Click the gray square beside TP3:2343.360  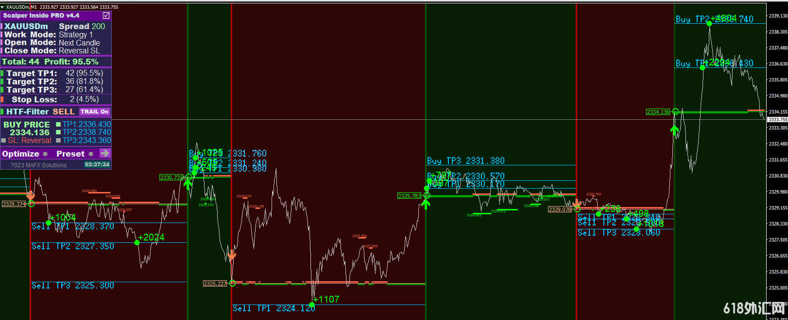pyautogui.click(x=58, y=140)
